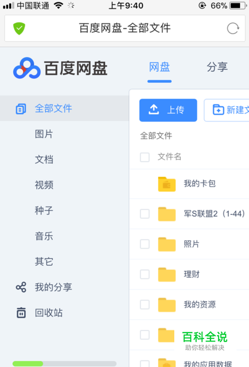Show 图片 category in the sidebar
249x367 pixels.
[x=44, y=134]
